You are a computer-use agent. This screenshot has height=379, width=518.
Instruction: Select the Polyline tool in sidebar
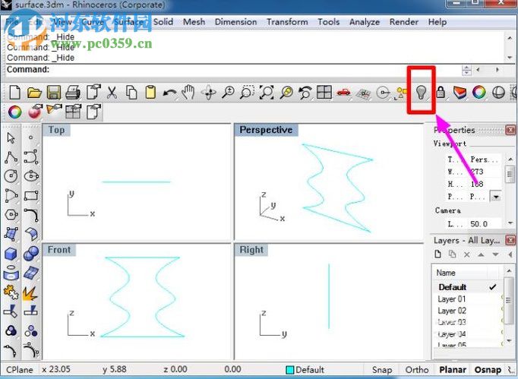click(11, 157)
